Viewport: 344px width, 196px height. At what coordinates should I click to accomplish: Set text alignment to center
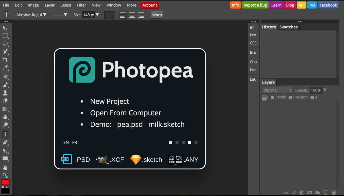132,15
